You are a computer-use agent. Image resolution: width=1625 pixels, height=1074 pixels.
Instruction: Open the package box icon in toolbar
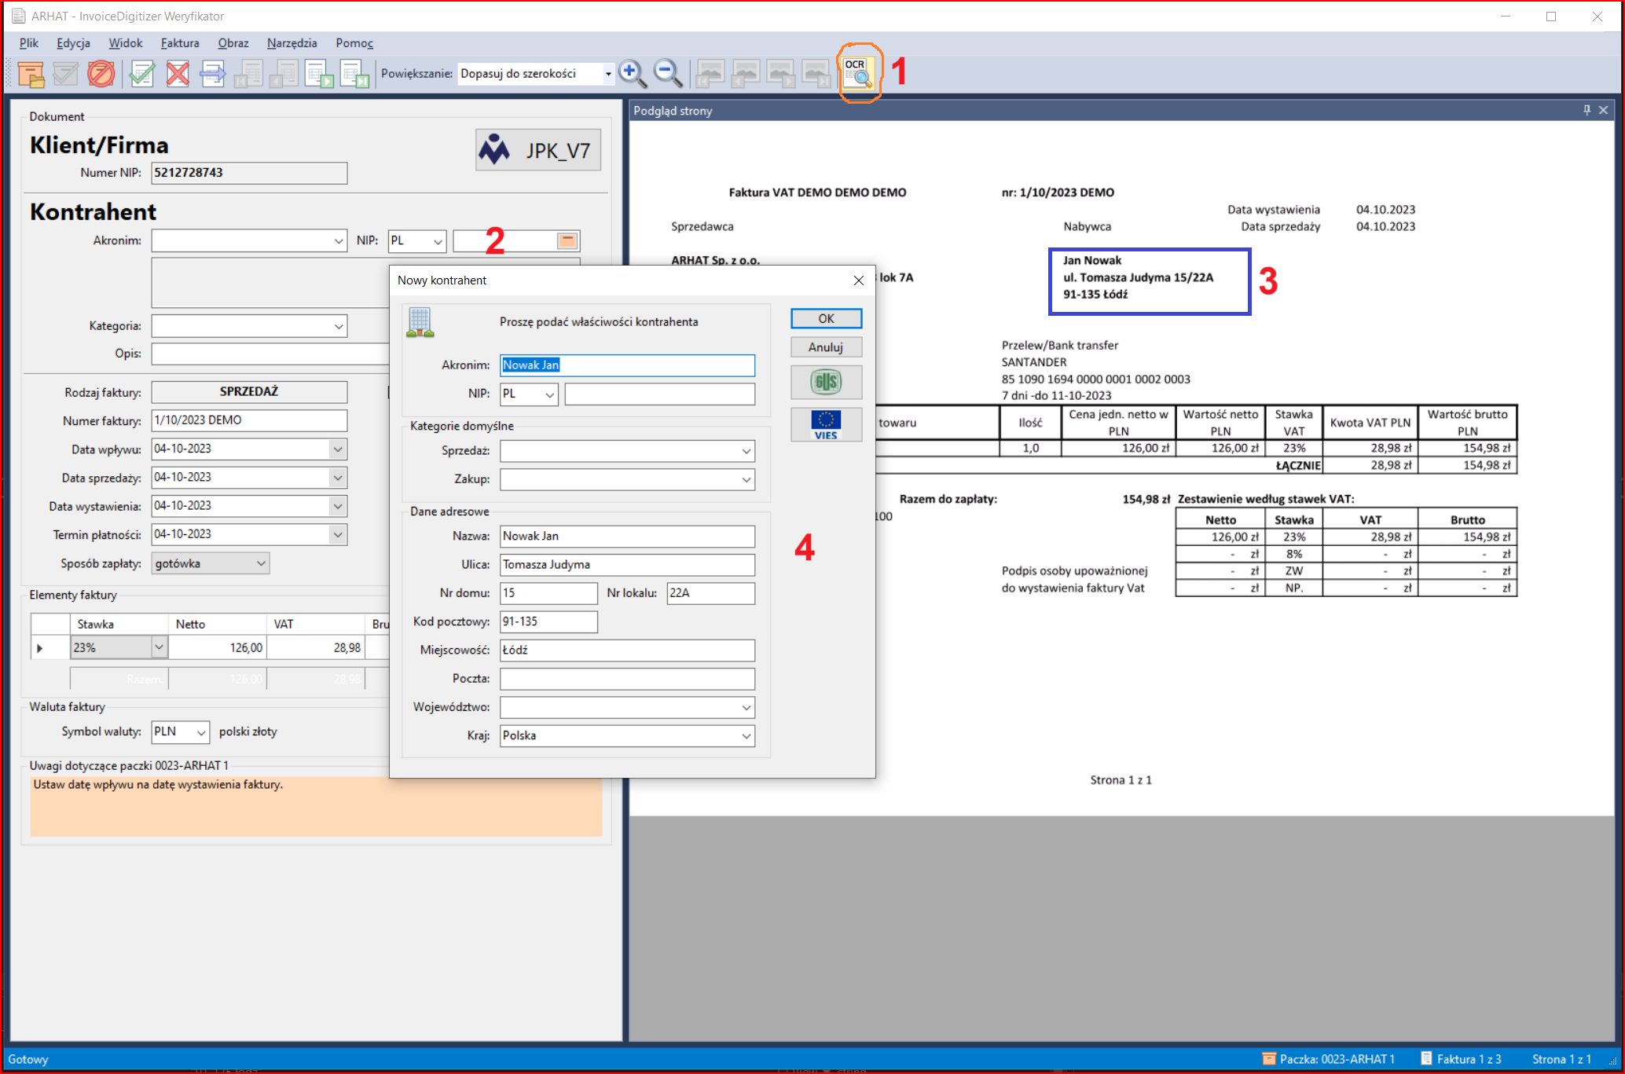31,74
